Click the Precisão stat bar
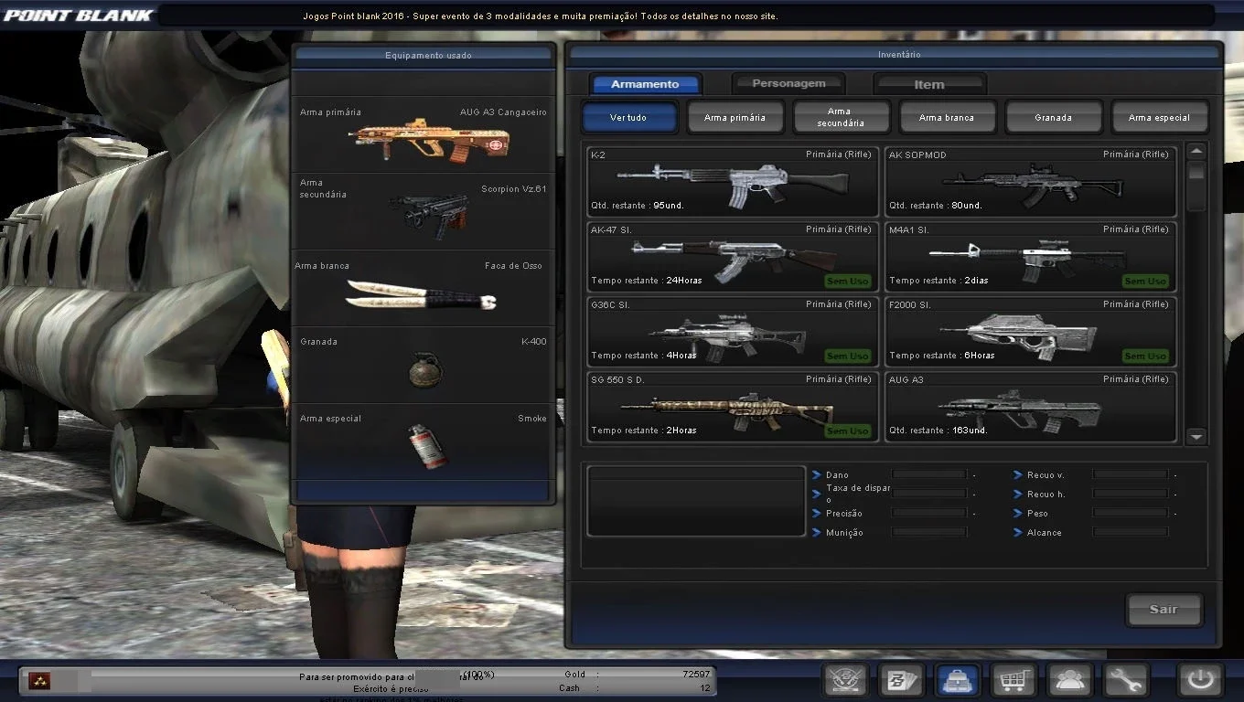 [x=929, y=513]
